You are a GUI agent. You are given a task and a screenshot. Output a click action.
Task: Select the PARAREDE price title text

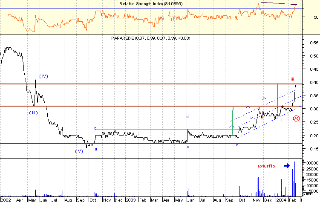(x=151, y=38)
